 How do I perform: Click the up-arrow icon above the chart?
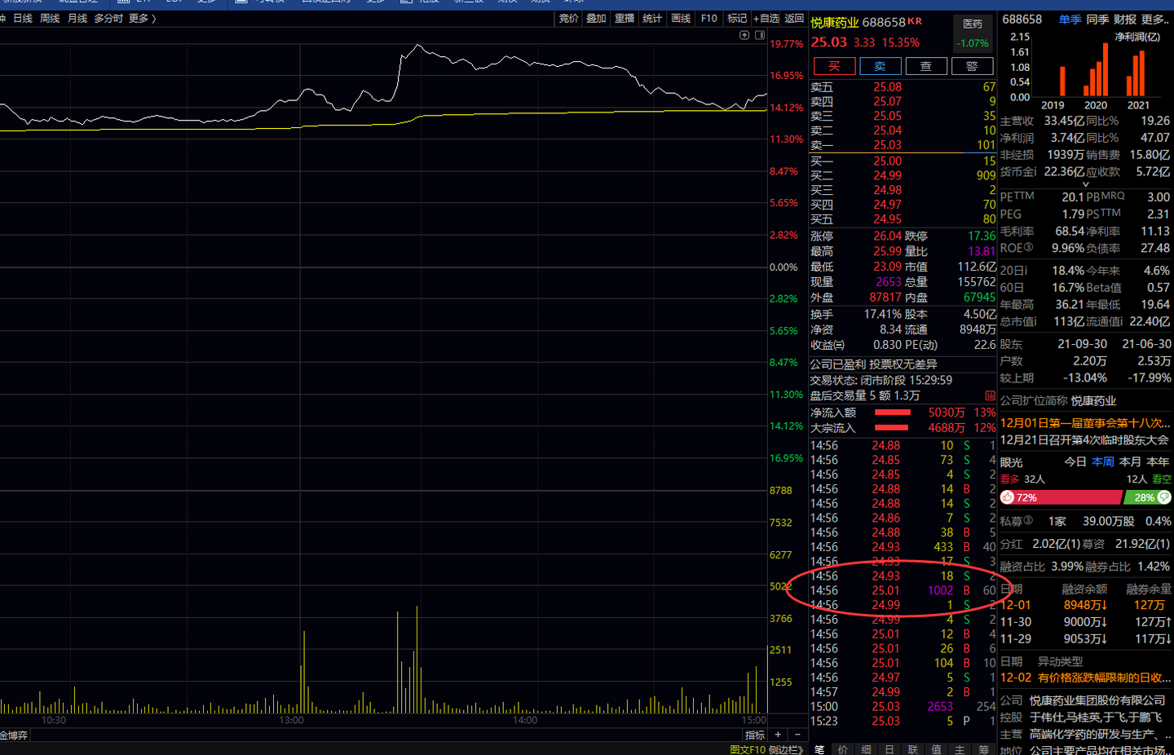(x=744, y=35)
